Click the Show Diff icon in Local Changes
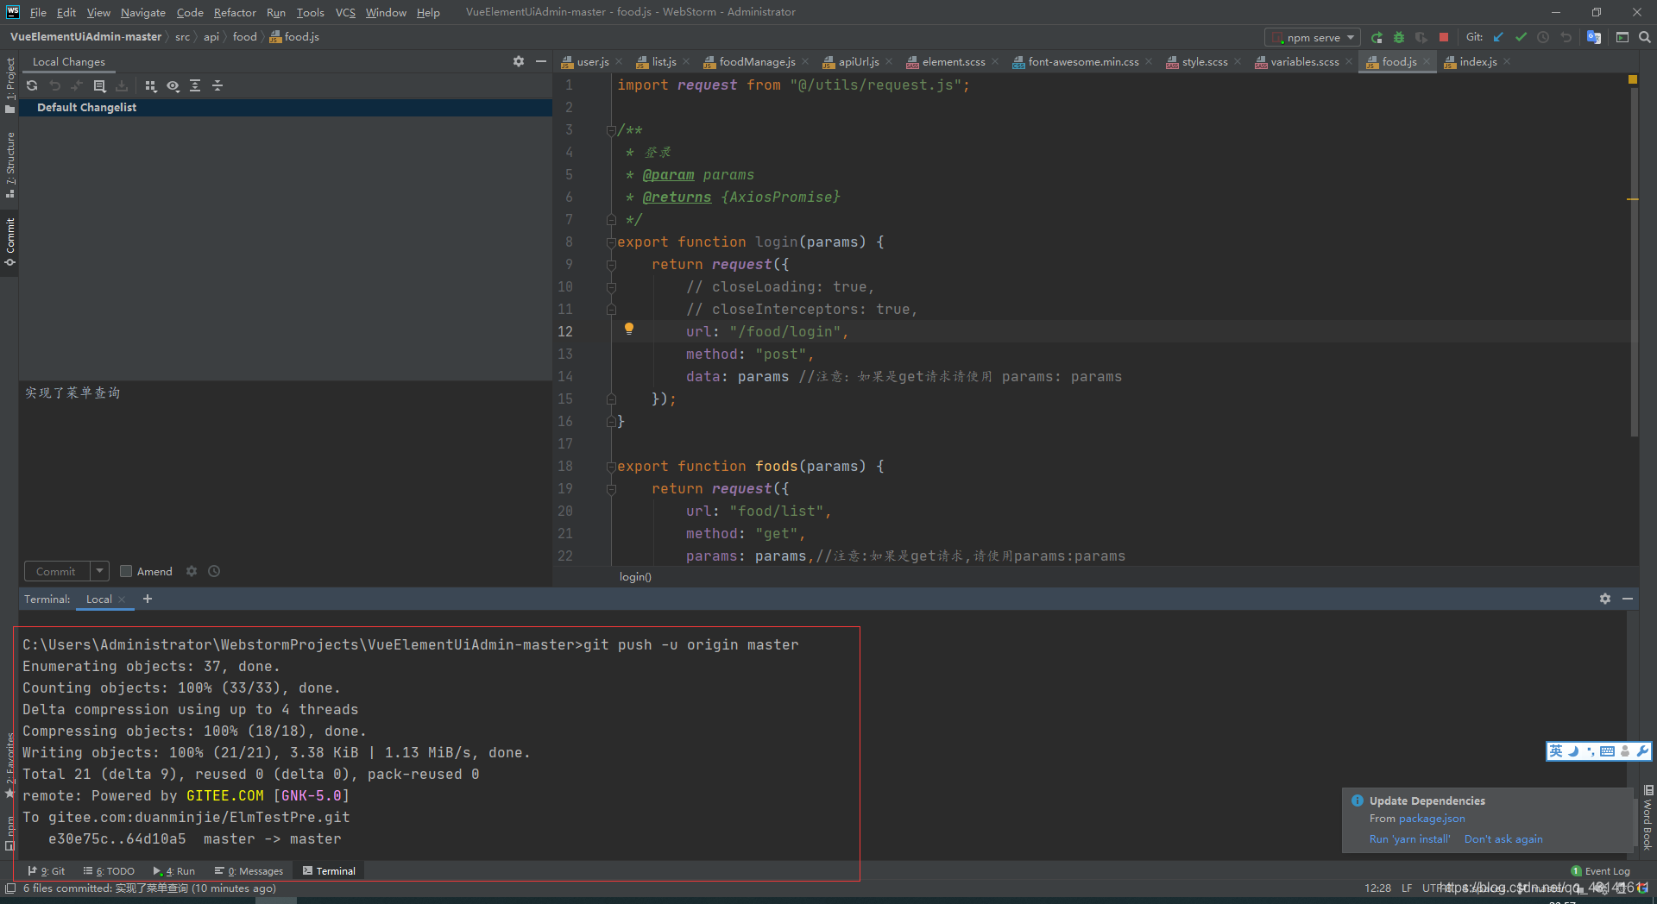The width and height of the screenshot is (1657, 904). 77,85
